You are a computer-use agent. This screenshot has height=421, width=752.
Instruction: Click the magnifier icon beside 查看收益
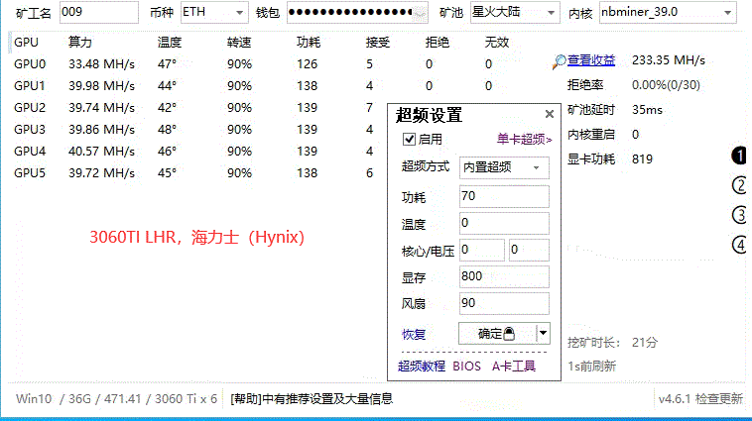(560, 61)
